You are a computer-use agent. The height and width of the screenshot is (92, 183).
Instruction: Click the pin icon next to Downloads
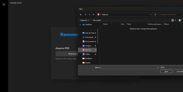click(x=95, y=37)
